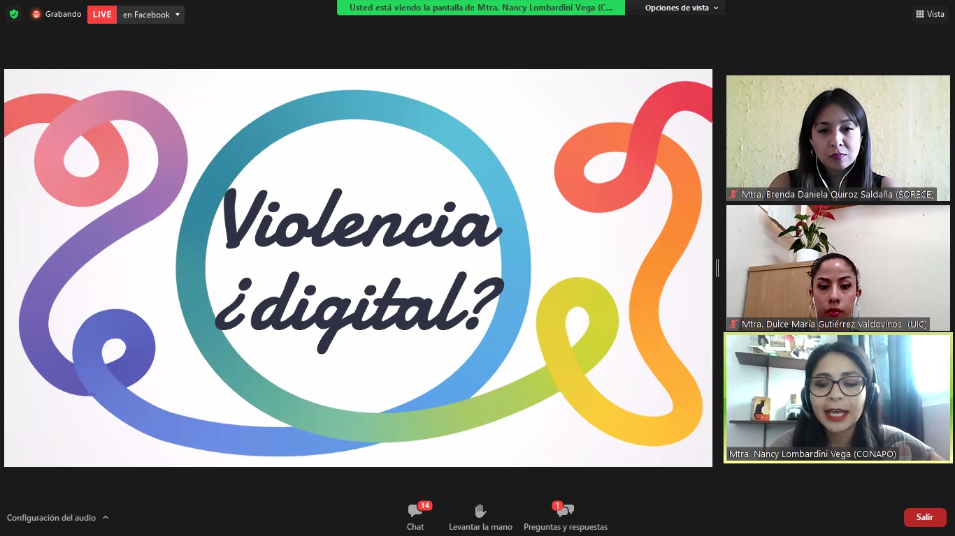Raise your hand with Levantar la mano

pyautogui.click(x=480, y=517)
